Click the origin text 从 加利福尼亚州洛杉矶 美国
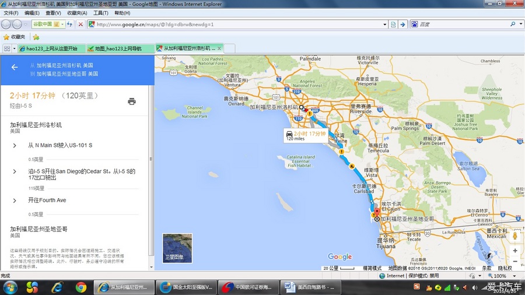 click(62, 65)
